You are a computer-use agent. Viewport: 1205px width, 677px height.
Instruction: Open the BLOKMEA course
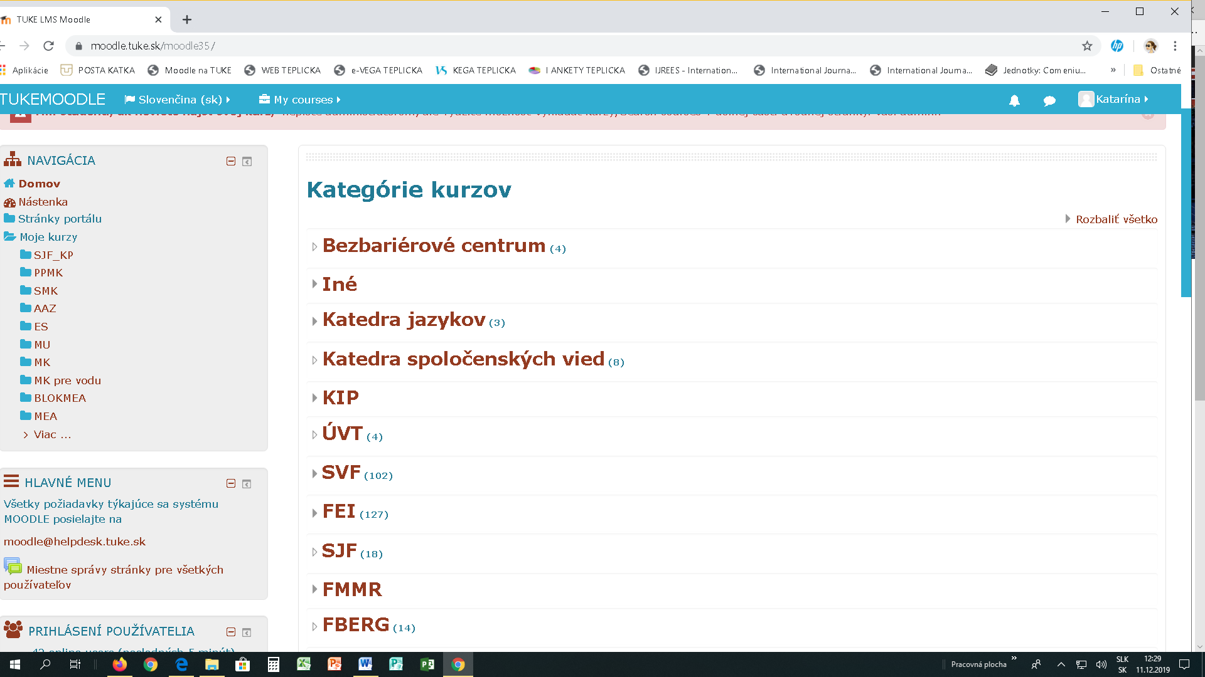60,398
